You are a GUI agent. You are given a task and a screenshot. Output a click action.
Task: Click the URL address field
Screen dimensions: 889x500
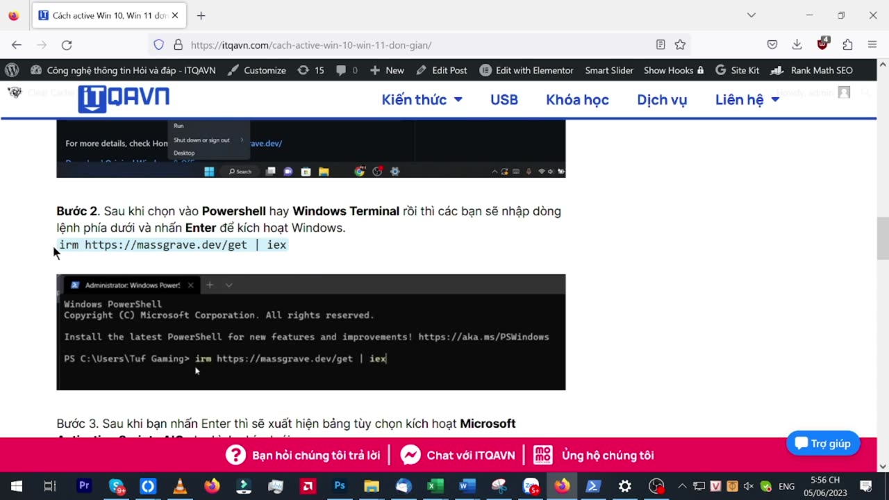[420, 44]
